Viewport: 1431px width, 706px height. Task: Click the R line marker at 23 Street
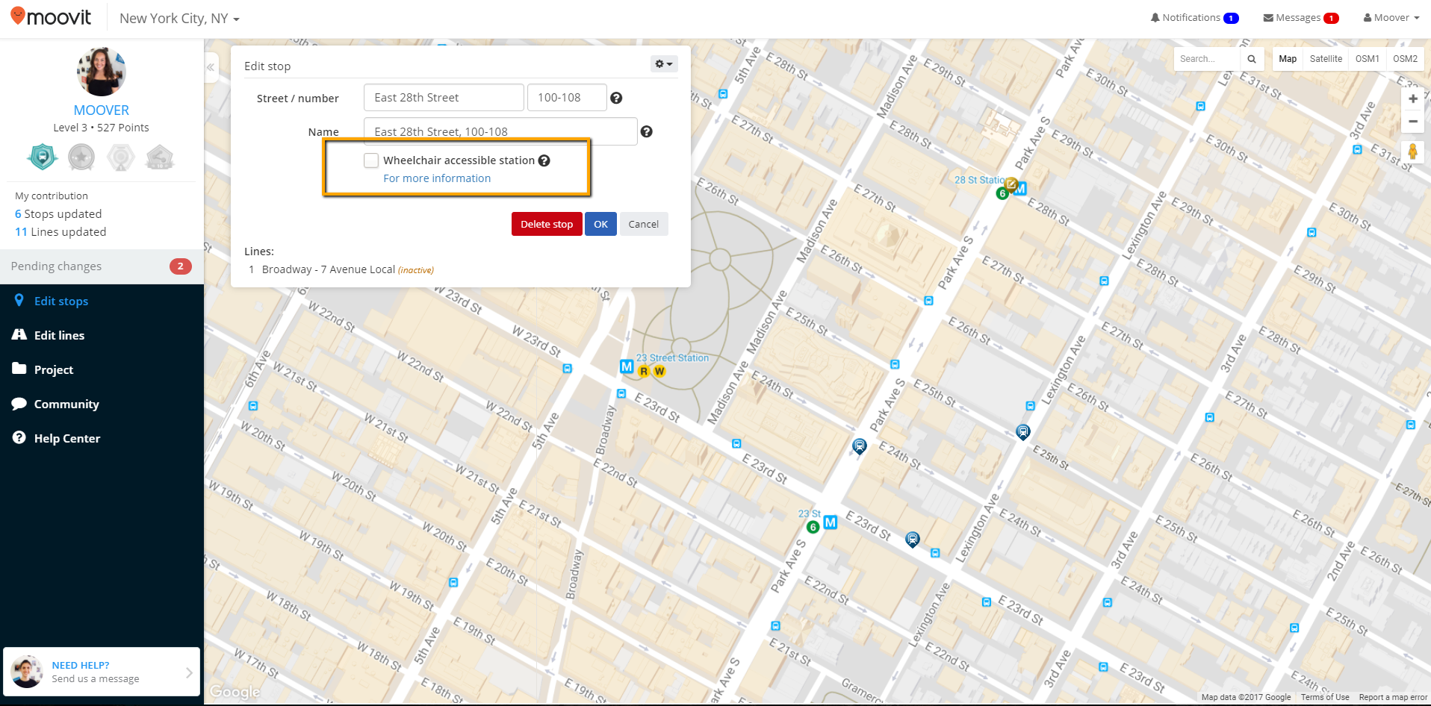(644, 371)
